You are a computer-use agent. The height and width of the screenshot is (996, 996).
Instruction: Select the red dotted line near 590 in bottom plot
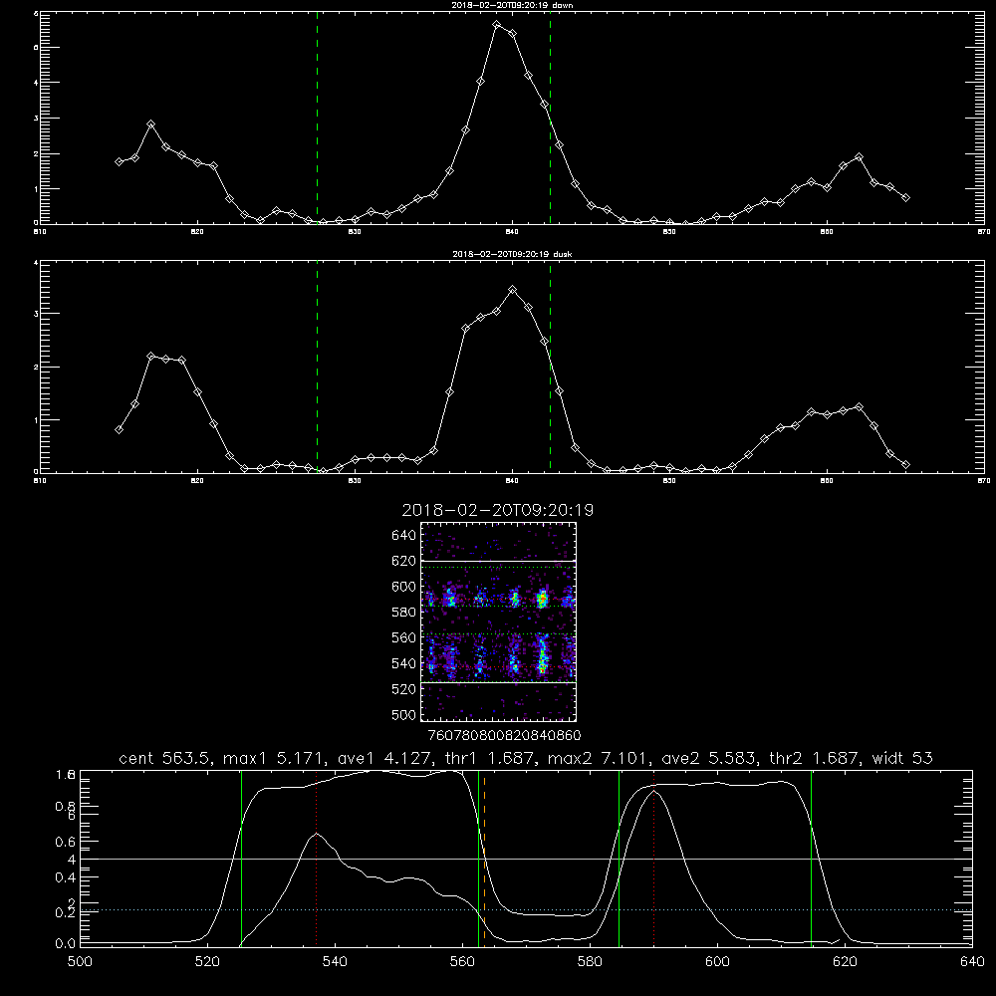[653, 859]
